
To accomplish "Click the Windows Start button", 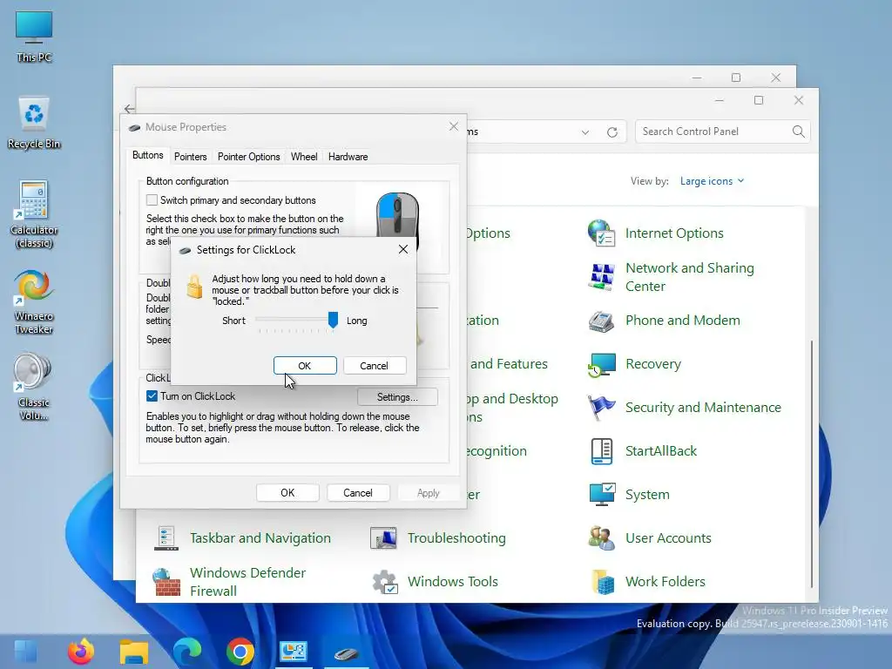I will 25,652.
